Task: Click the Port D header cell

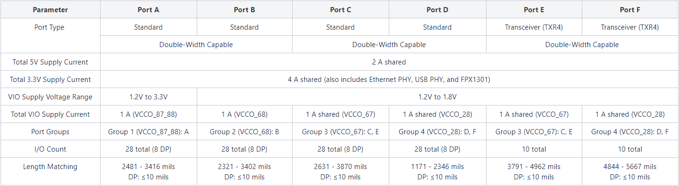Action: tap(437, 9)
